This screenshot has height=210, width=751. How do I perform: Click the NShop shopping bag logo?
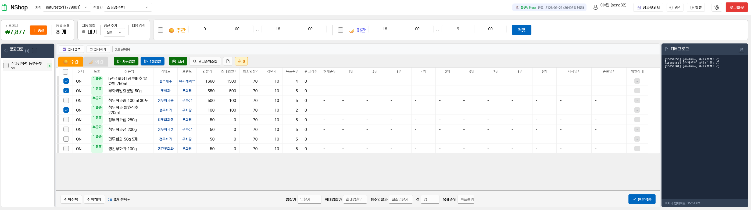4,7
